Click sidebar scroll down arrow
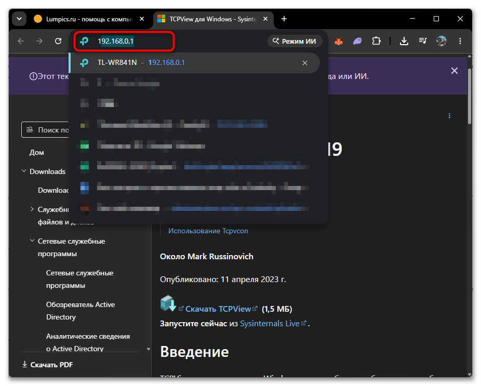This screenshot has height=386, width=481. (149, 349)
